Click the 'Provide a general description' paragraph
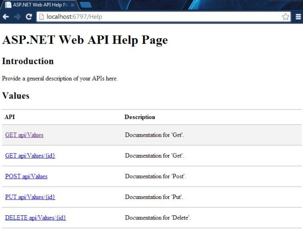The image size is (303, 232). click(x=60, y=79)
